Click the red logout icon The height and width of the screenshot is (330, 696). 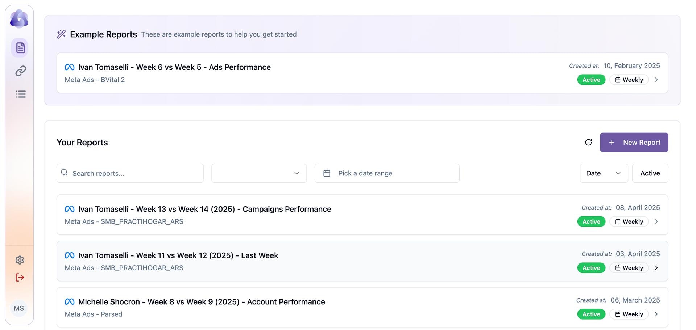[20, 278]
